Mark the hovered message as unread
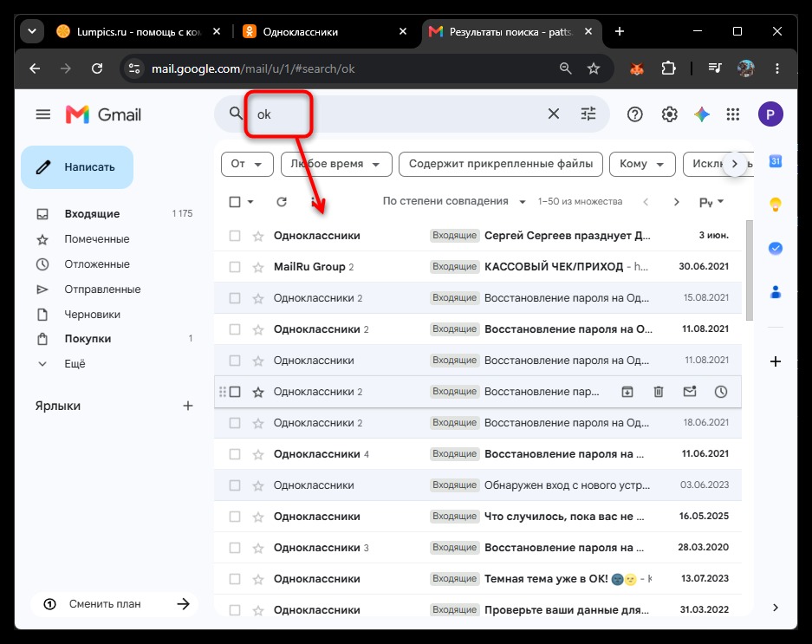This screenshot has width=812, height=644. tap(690, 391)
